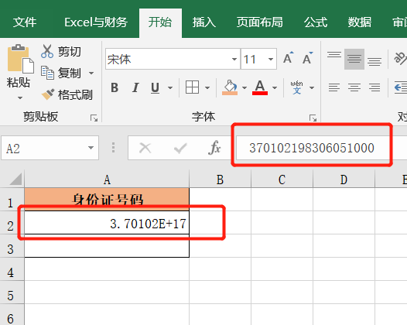Click the formula bar Cancel X icon
The image size is (407, 325).
point(145,148)
